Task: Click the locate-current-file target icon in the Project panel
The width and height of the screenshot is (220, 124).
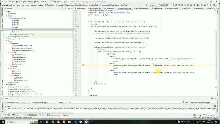Action: (62, 8)
